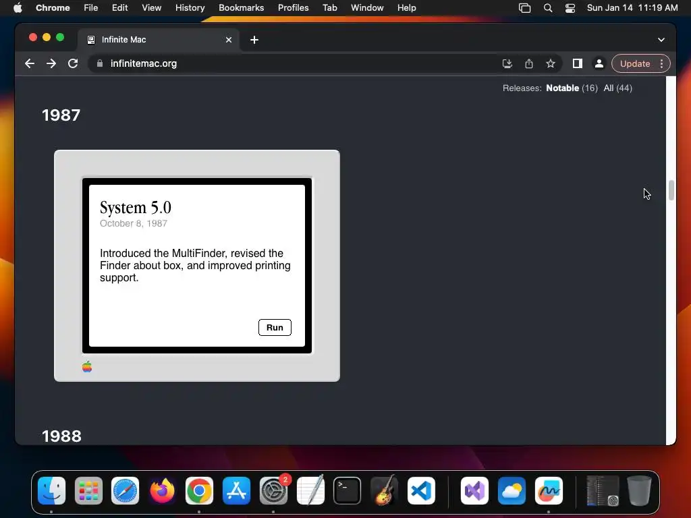Open the Edit menu

[x=119, y=8]
